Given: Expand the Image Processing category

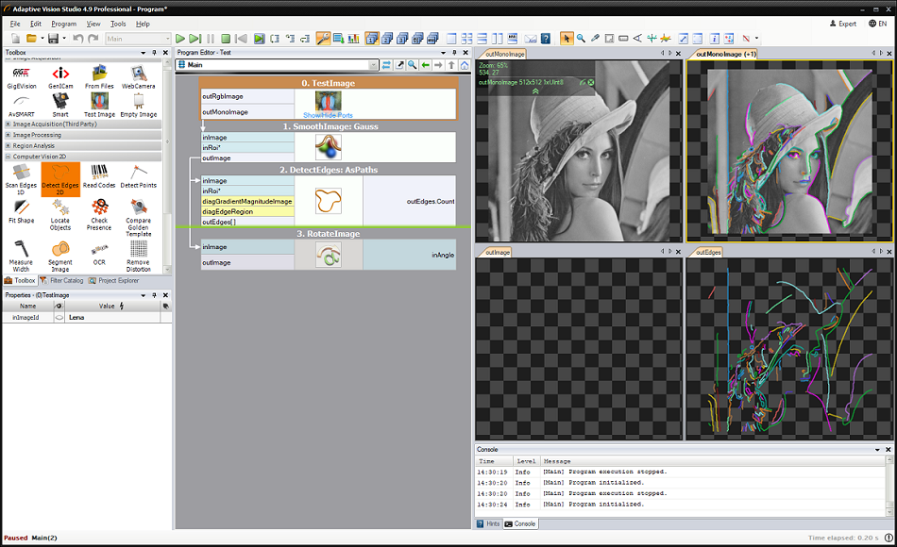Looking at the screenshot, I should point(38,135).
